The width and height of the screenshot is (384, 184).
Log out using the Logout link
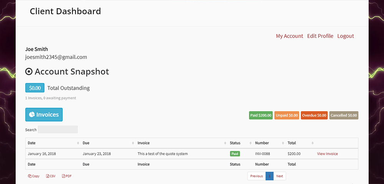(346, 36)
